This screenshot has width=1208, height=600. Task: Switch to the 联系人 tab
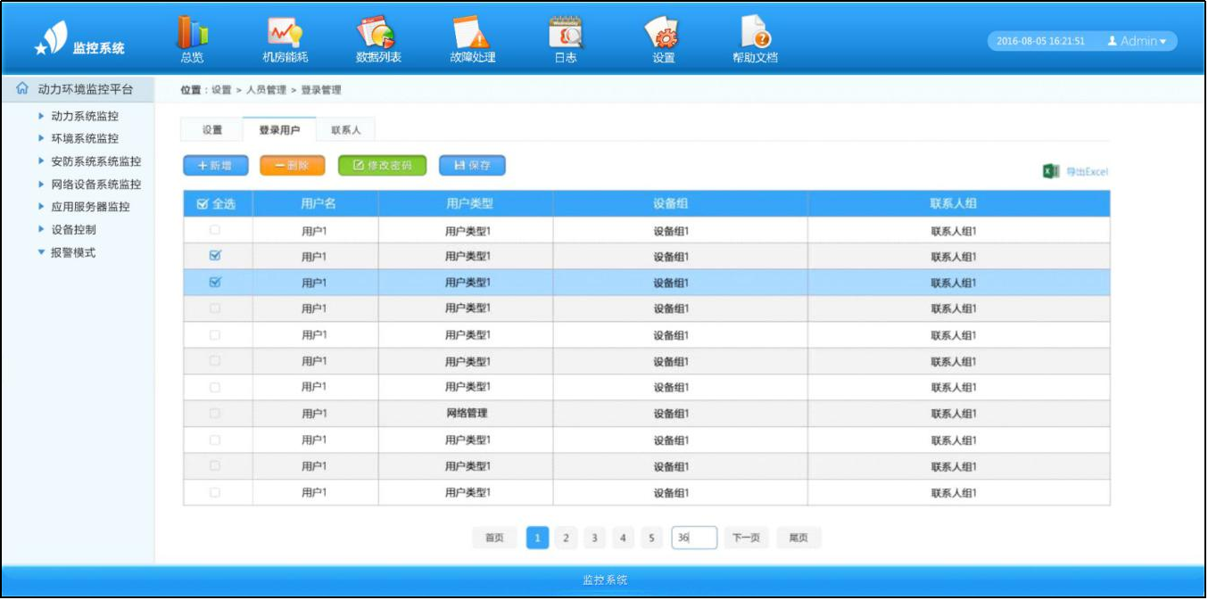[x=345, y=130]
